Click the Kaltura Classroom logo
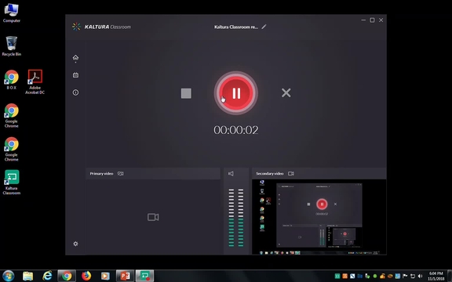Image resolution: width=452 pixels, height=282 pixels. point(101,27)
